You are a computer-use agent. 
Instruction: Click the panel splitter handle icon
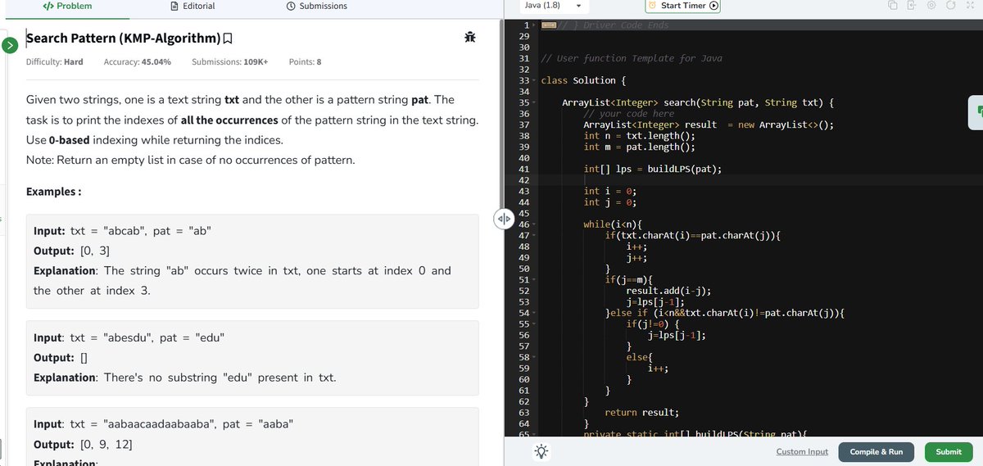(x=503, y=219)
